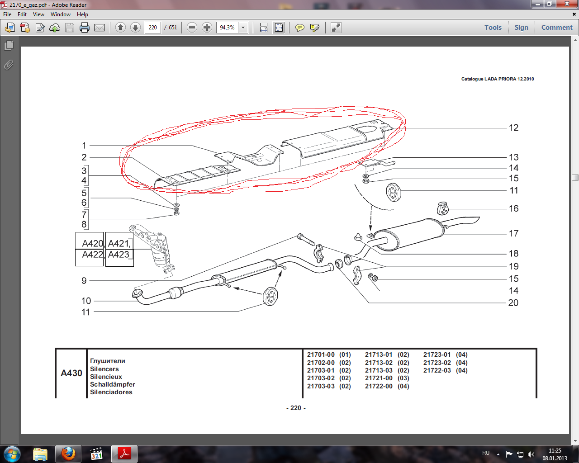Open the zoom level dropdown arrow
This screenshot has height=463, width=579.
(243, 28)
